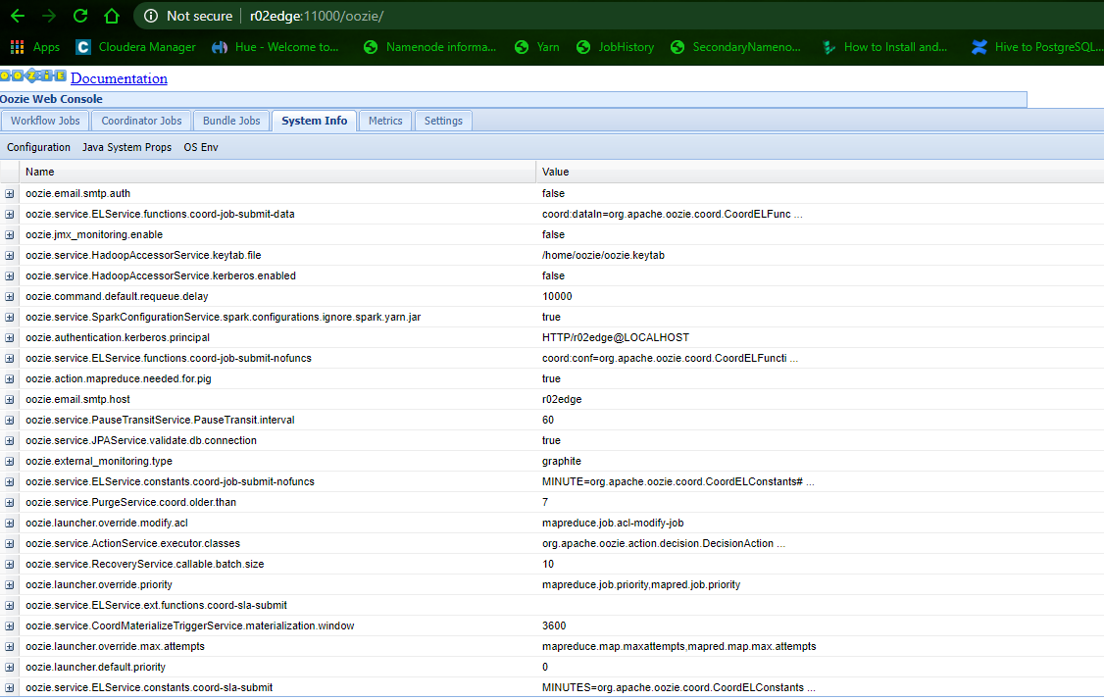Open the Apps bookmark grid
The width and height of the screenshot is (1104, 700).
[34, 47]
